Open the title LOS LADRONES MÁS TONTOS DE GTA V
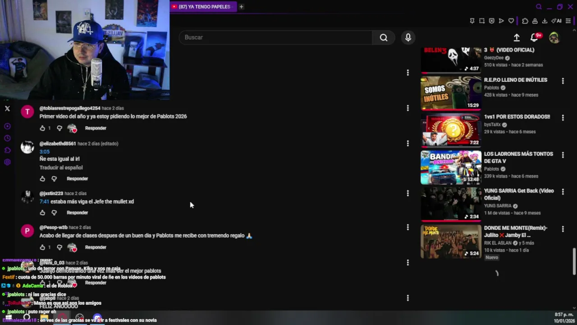The width and height of the screenshot is (577, 325). pyautogui.click(x=518, y=158)
